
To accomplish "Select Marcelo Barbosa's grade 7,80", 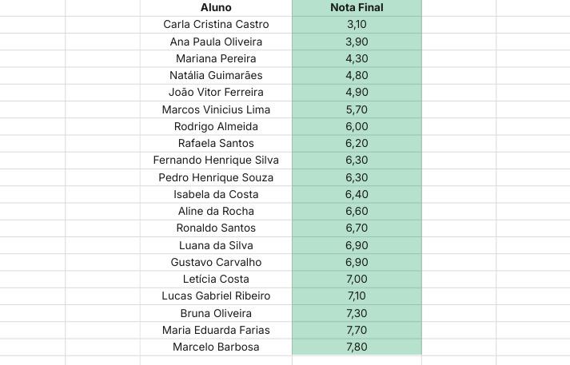I will [357, 347].
